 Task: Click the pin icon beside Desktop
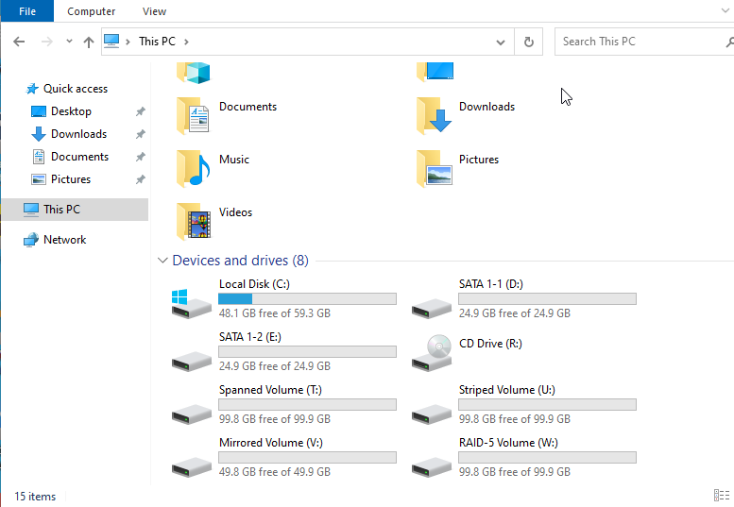click(140, 111)
